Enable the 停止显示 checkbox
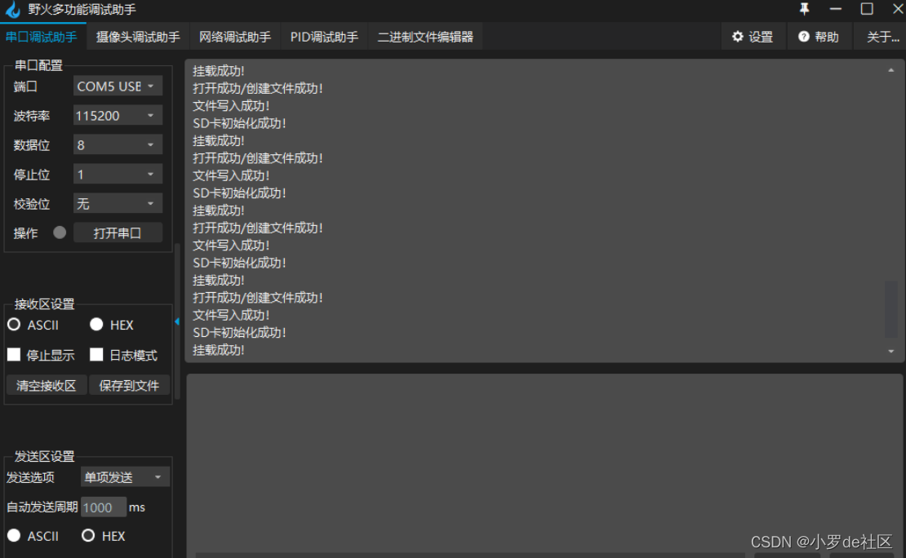 pos(14,354)
